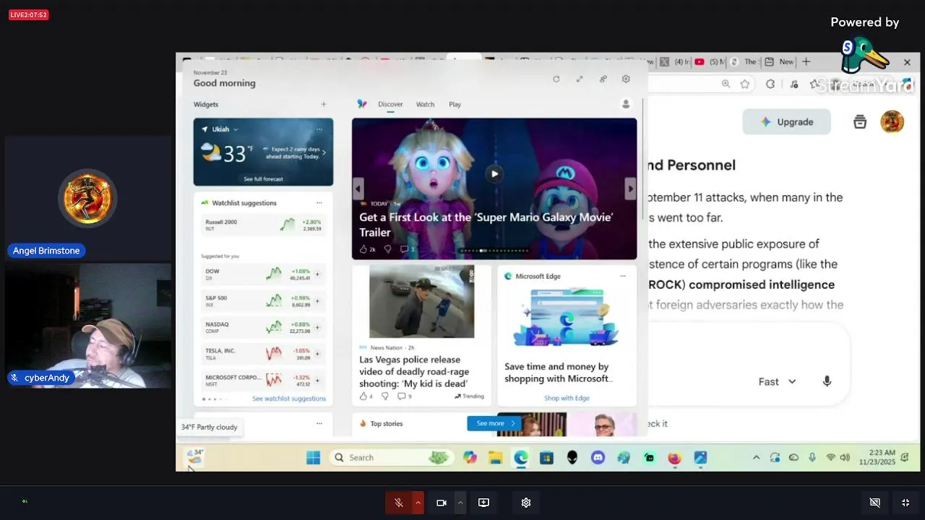925x520 pixels.
Task: Click Shop with Edge link
Action: [x=567, y=398]
